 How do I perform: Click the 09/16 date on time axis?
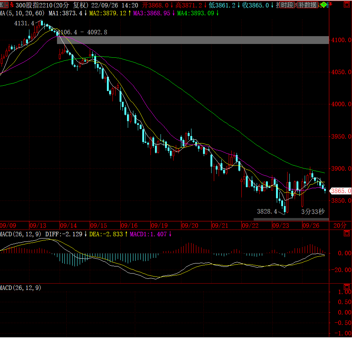click(129, 225)
